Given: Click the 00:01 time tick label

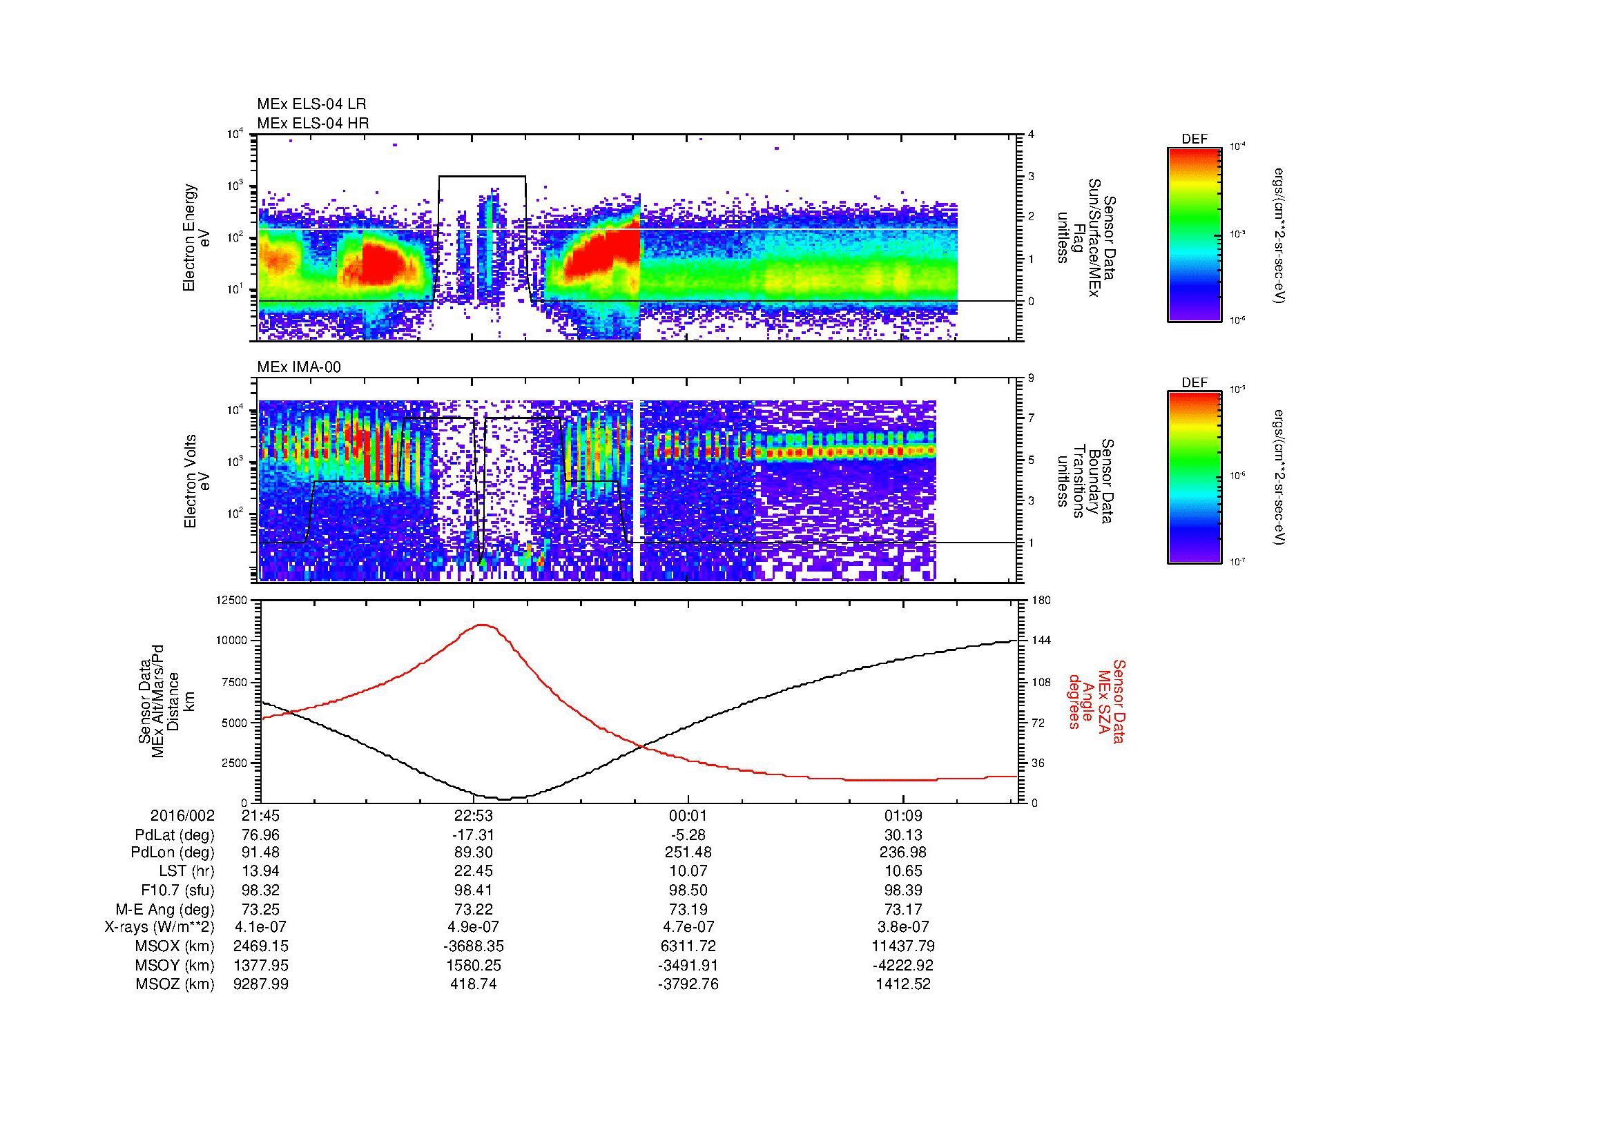Looking at the screenshot, I should click(x=688, y=815).
